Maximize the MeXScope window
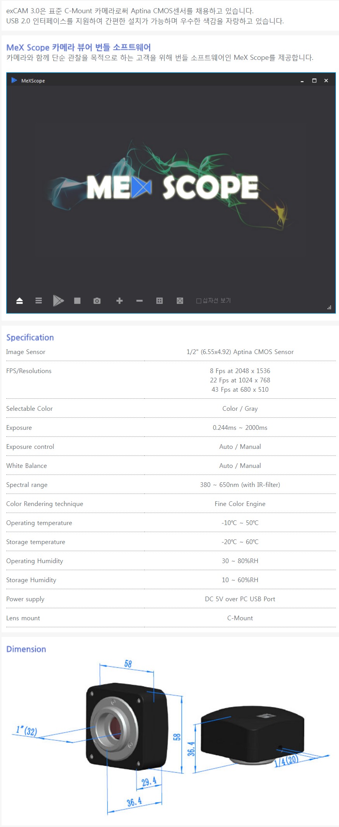339x827 pixels. click(314, 80)
